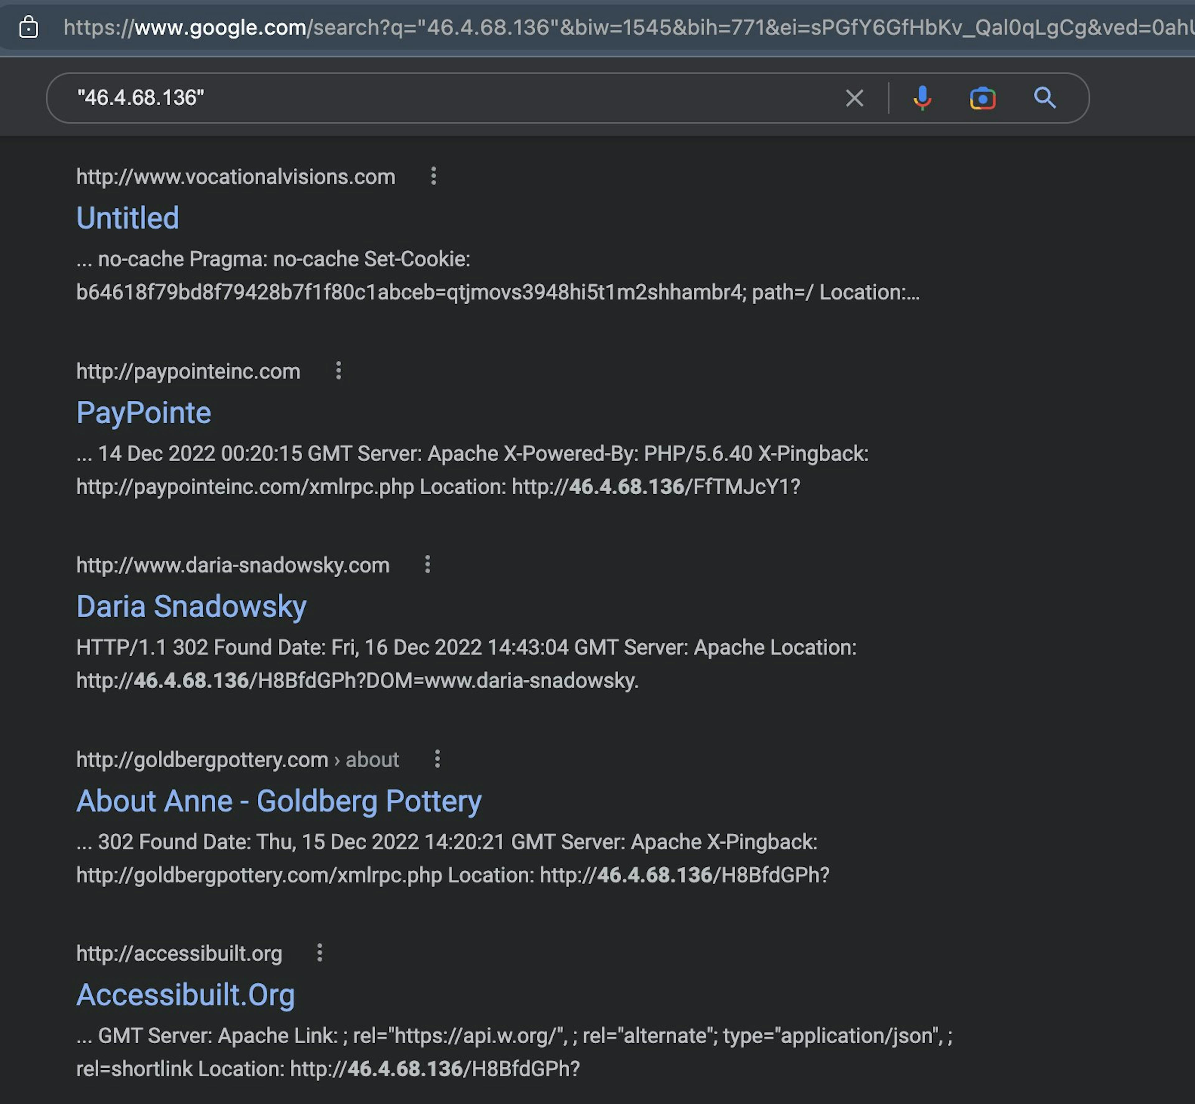Screen dimensions: 1195x1104
Task: Open options menu for vocationalvisions.com result
Action: click(x=434, y=176)
